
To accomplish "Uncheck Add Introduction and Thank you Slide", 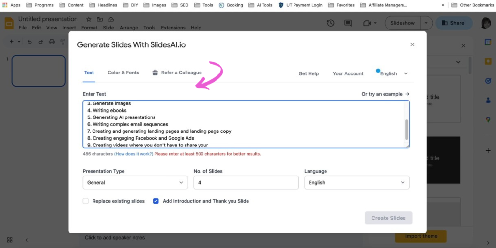I will point(155,201).
